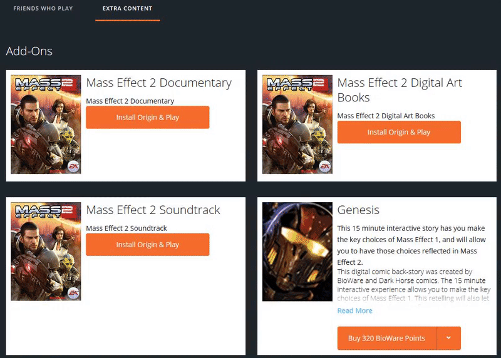Screen dimensions: 501x358
Task: Buy Genesis for 320 BioWare Points
Action: [386, 338]
